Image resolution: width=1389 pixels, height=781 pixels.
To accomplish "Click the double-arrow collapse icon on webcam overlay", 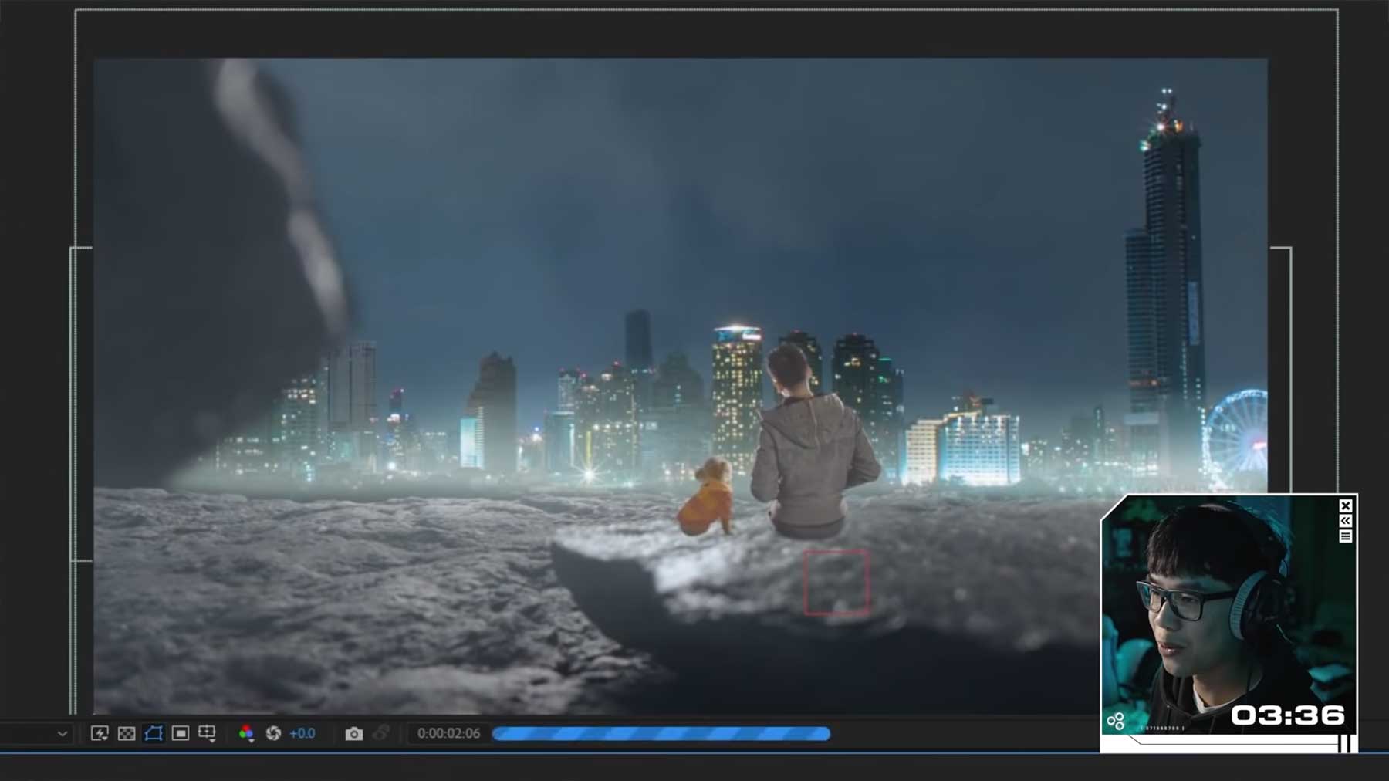I will 1345,522.
